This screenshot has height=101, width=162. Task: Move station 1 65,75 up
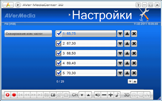127,33
